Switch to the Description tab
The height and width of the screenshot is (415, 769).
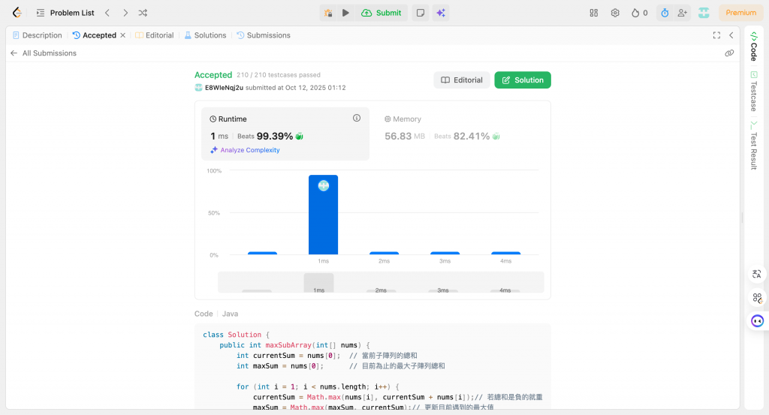click(38, 35)
